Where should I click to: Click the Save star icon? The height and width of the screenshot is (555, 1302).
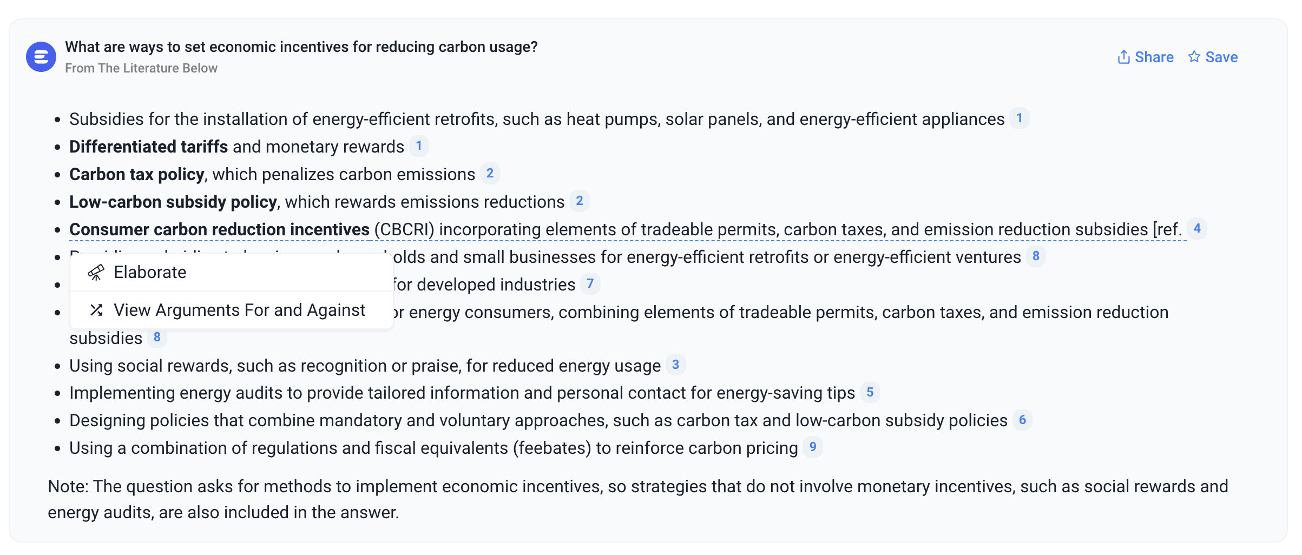click(1194, 57)
